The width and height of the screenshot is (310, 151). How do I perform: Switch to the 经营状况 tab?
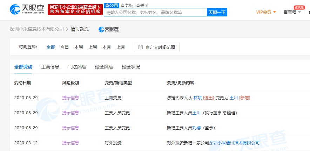131,67
